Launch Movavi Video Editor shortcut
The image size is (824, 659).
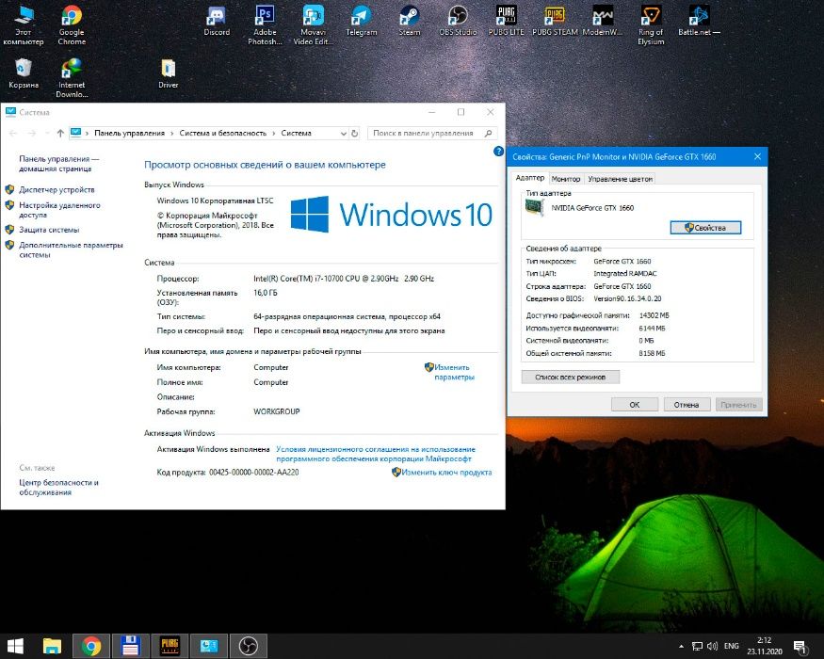click(313, 24)
